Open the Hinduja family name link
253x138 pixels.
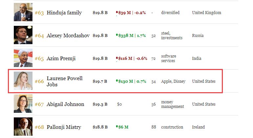coord(64,13)
